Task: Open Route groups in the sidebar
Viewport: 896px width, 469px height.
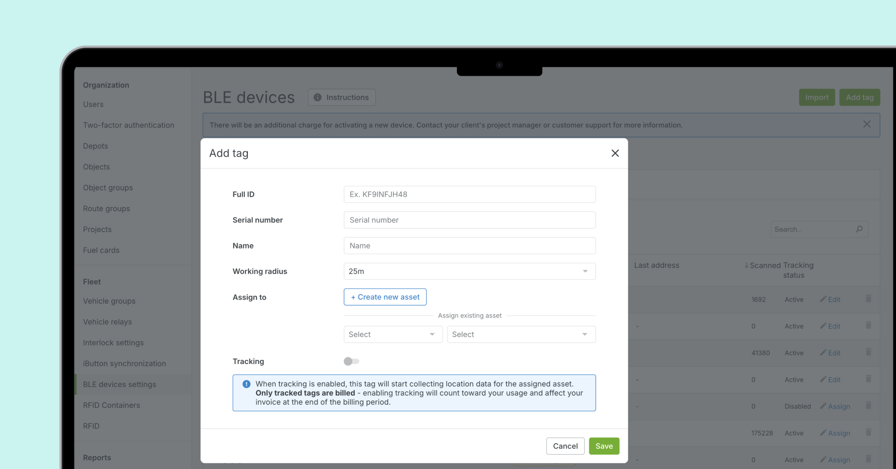Action: point(107,209)
